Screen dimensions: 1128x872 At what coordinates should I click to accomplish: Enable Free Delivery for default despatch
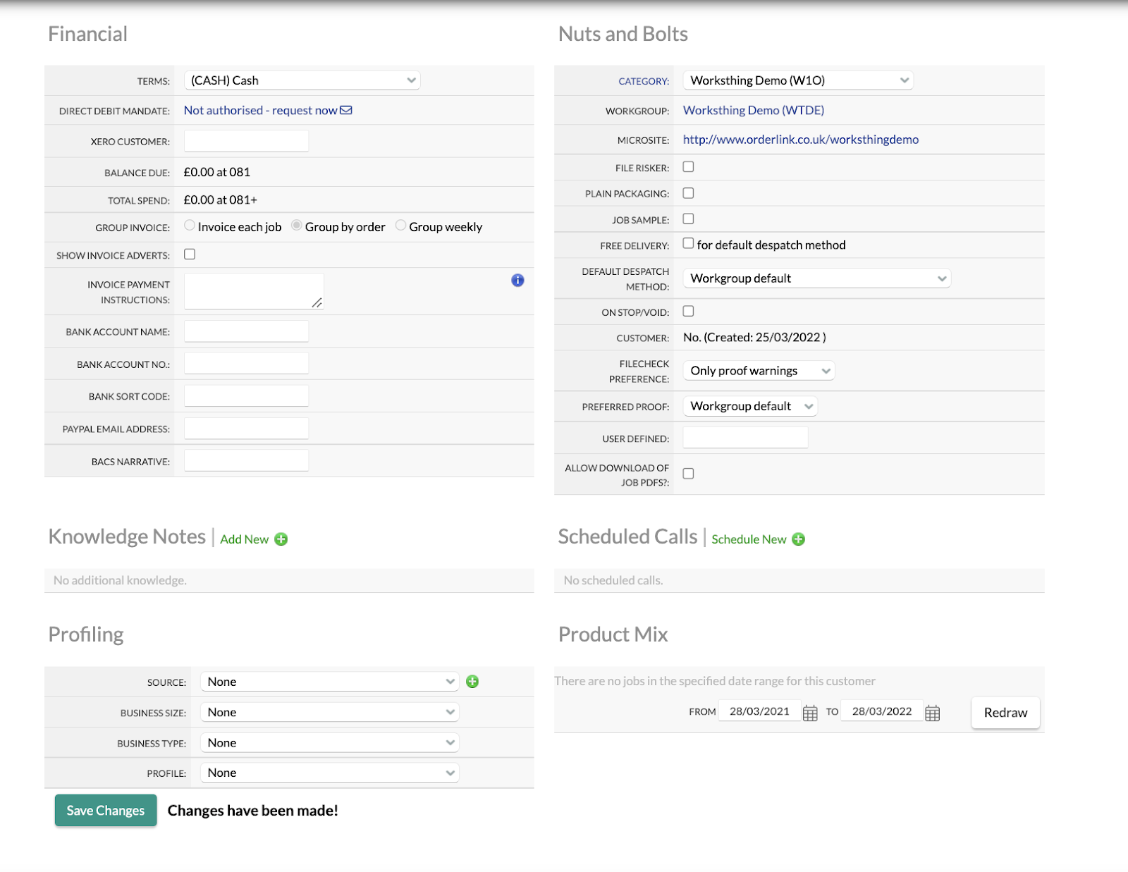688,244
